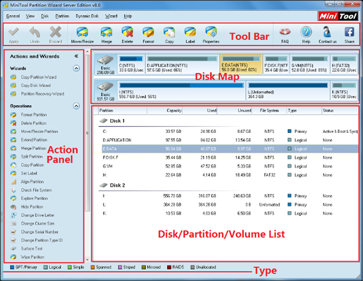The image size is (363, 281).
Task: Choose Delete Partition in Operations
Action: (33, 123)
